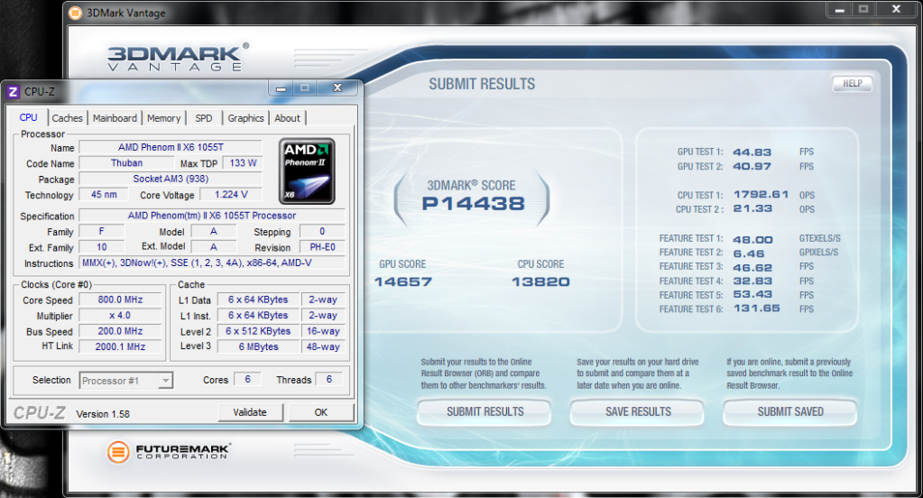Click the Name field AMD Phenom II X6 1055T
Image resolution: width=923 pixels, height=498 pixels.
[171, 147]
